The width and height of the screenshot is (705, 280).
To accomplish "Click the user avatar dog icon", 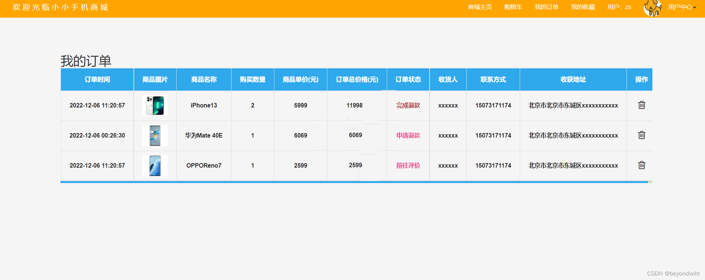I will click(653, 8).
